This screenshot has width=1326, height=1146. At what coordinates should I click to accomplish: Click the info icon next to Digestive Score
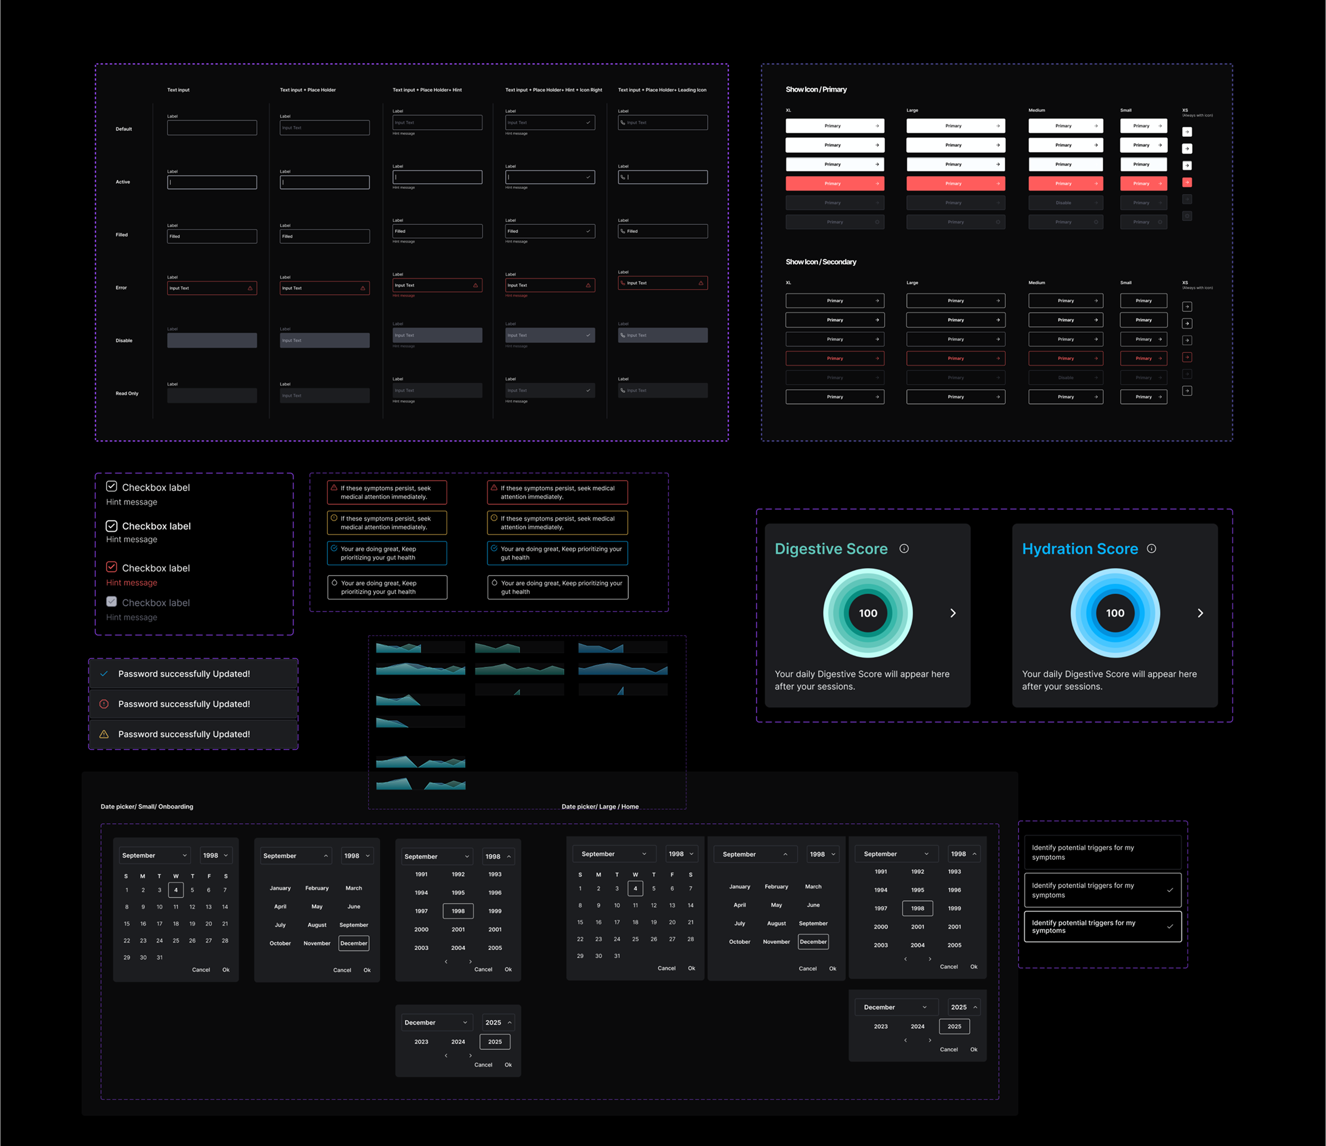pyautogui.click(x=905, y=549)
